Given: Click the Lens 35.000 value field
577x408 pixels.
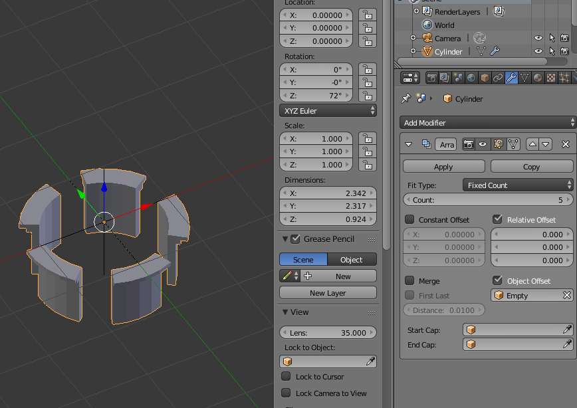Looking at the screenshot, I should [328, 333].
